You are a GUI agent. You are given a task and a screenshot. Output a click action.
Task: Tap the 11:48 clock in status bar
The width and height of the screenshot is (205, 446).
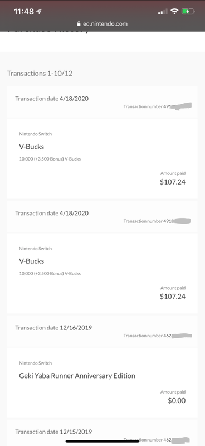point(24,12)
